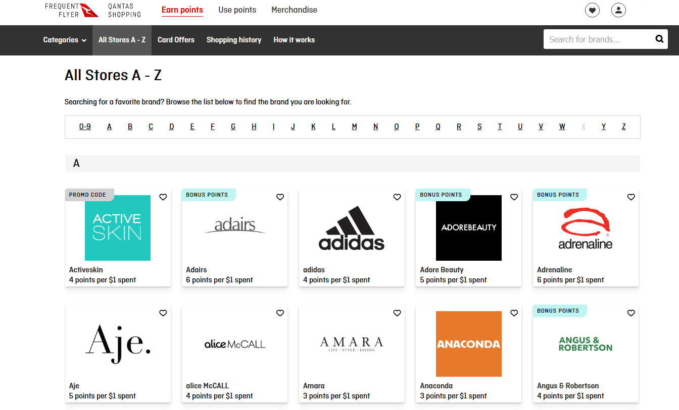Toggle the Amara card heart icon
Viewport: 679px width, 410px height.
(397, 313)
